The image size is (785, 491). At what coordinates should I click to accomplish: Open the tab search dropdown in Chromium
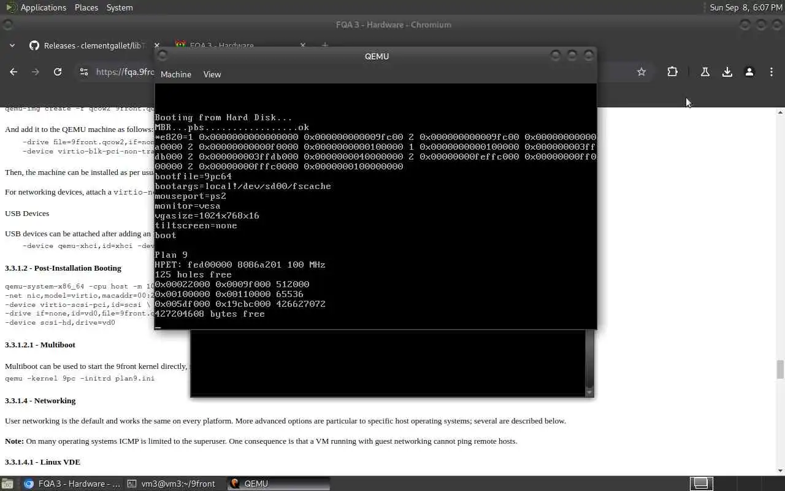(x=12, y=45)
